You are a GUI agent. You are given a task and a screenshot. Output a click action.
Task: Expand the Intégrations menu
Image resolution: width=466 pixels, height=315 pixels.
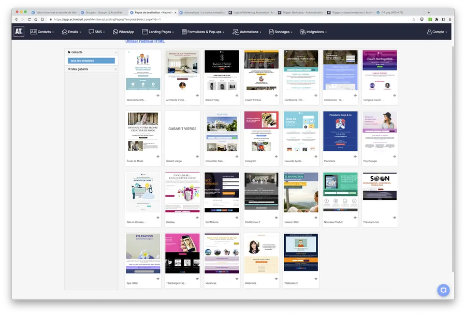313,32
